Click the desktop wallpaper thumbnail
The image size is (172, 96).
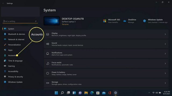(52, 21)
